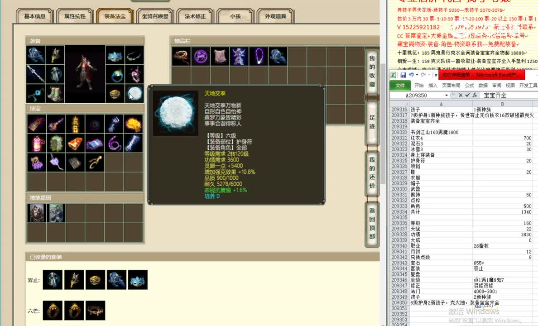Select the lute-shaped artifact icon

(56, 124)
